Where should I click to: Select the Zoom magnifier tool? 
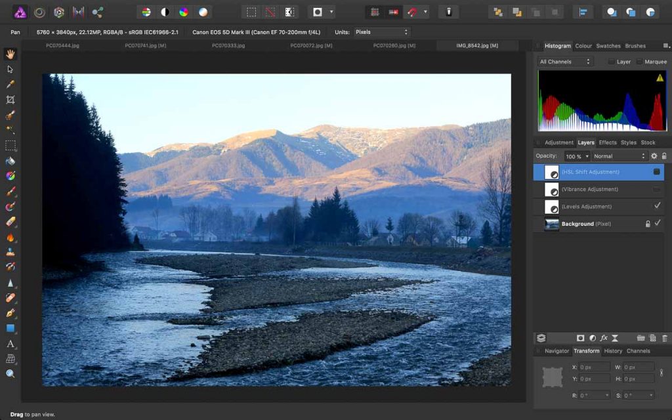10,373
